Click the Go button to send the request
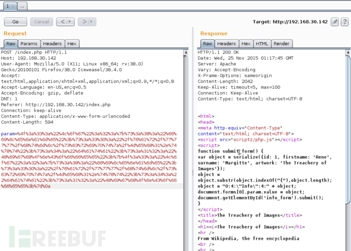The height and width of the screenshot is (251, 351). click(15, 22)
